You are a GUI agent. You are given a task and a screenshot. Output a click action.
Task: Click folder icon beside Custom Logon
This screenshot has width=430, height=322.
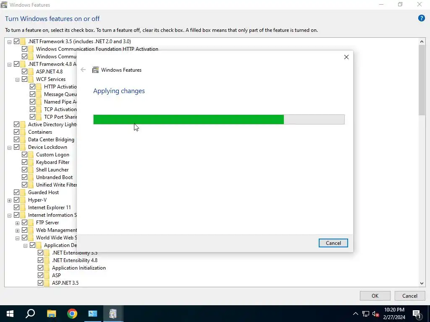pyautogui.click(x=31, y=154)
